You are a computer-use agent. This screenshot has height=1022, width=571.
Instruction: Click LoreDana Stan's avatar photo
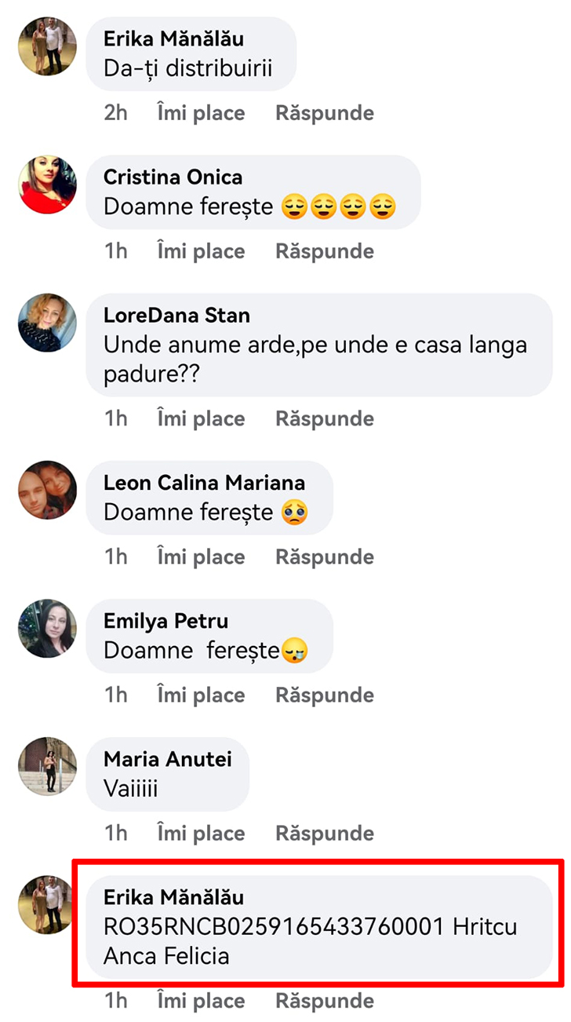(x=47, y=323)
